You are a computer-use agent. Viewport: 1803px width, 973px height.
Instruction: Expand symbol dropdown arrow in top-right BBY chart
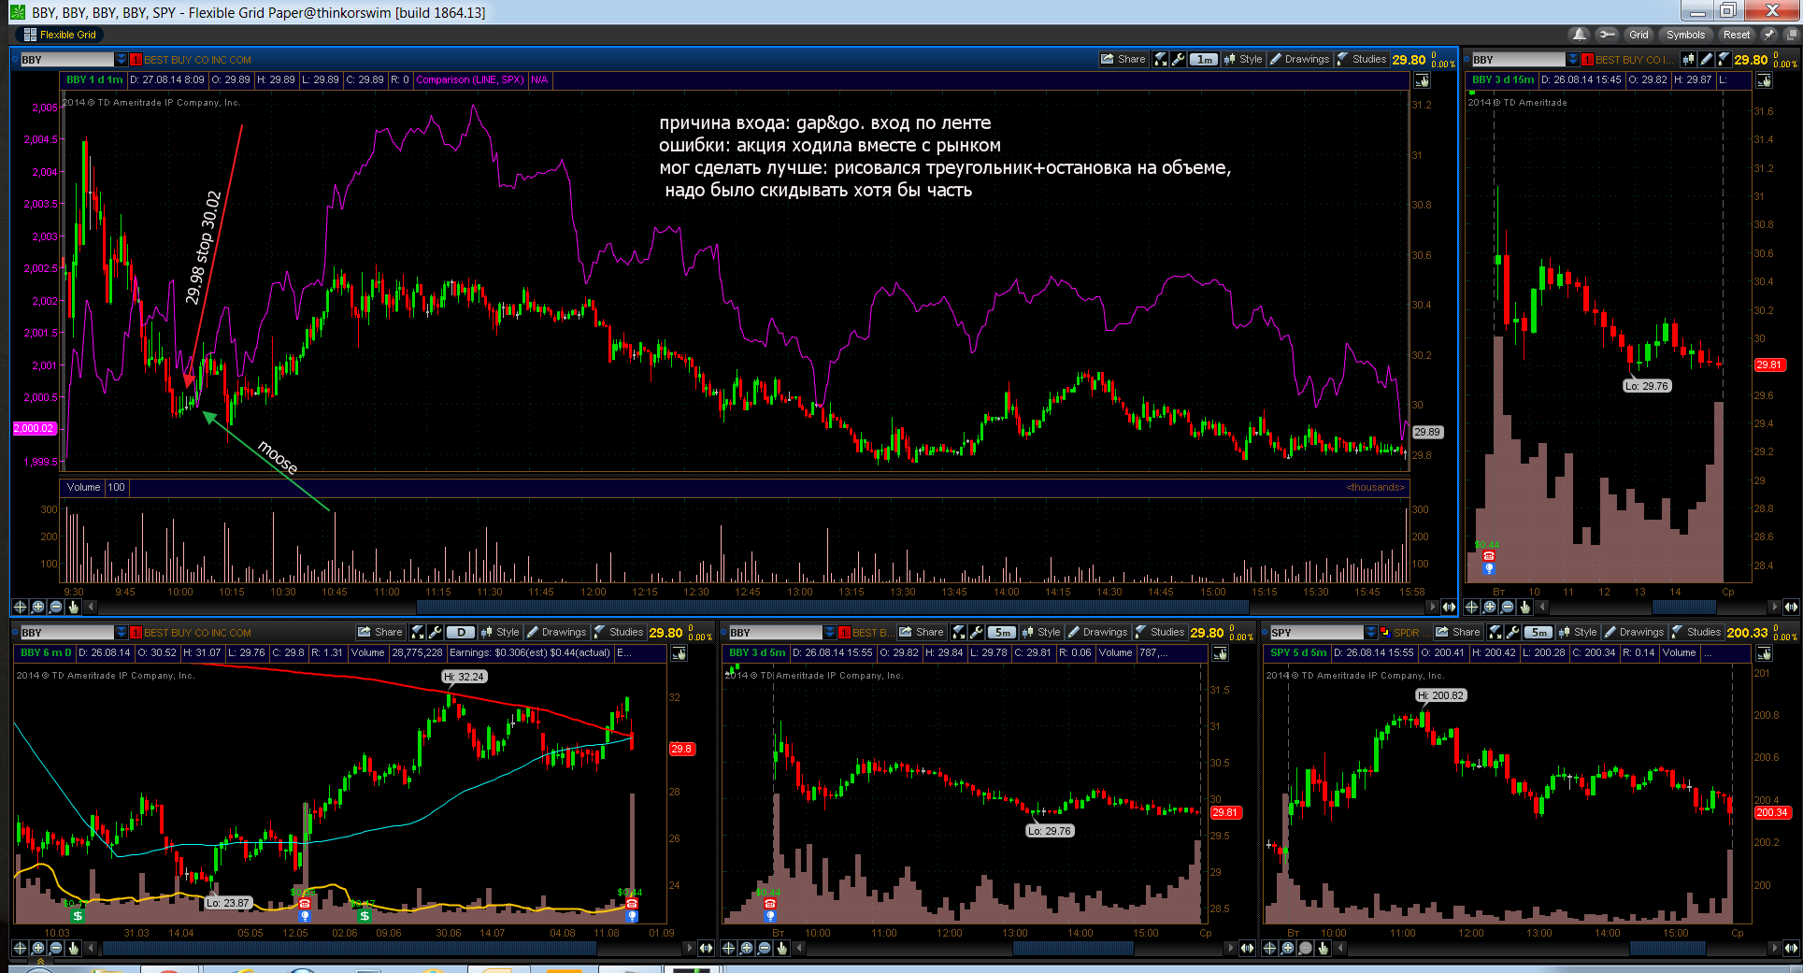(x=1573, y=60)
